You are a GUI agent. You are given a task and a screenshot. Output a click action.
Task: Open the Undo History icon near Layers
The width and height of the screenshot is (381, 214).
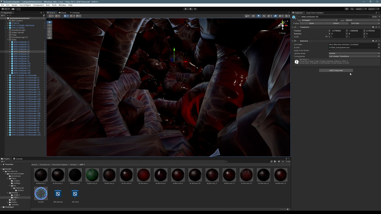(347, 9)
